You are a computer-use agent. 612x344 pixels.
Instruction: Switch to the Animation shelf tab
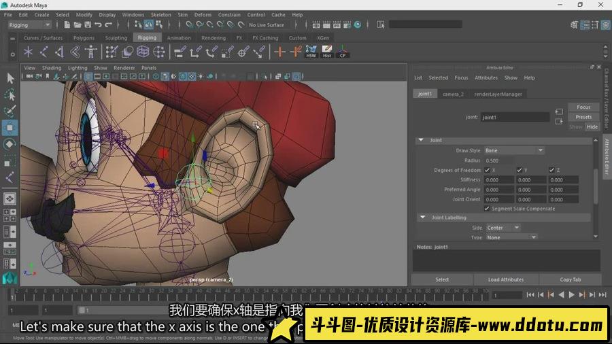(179, 38)
